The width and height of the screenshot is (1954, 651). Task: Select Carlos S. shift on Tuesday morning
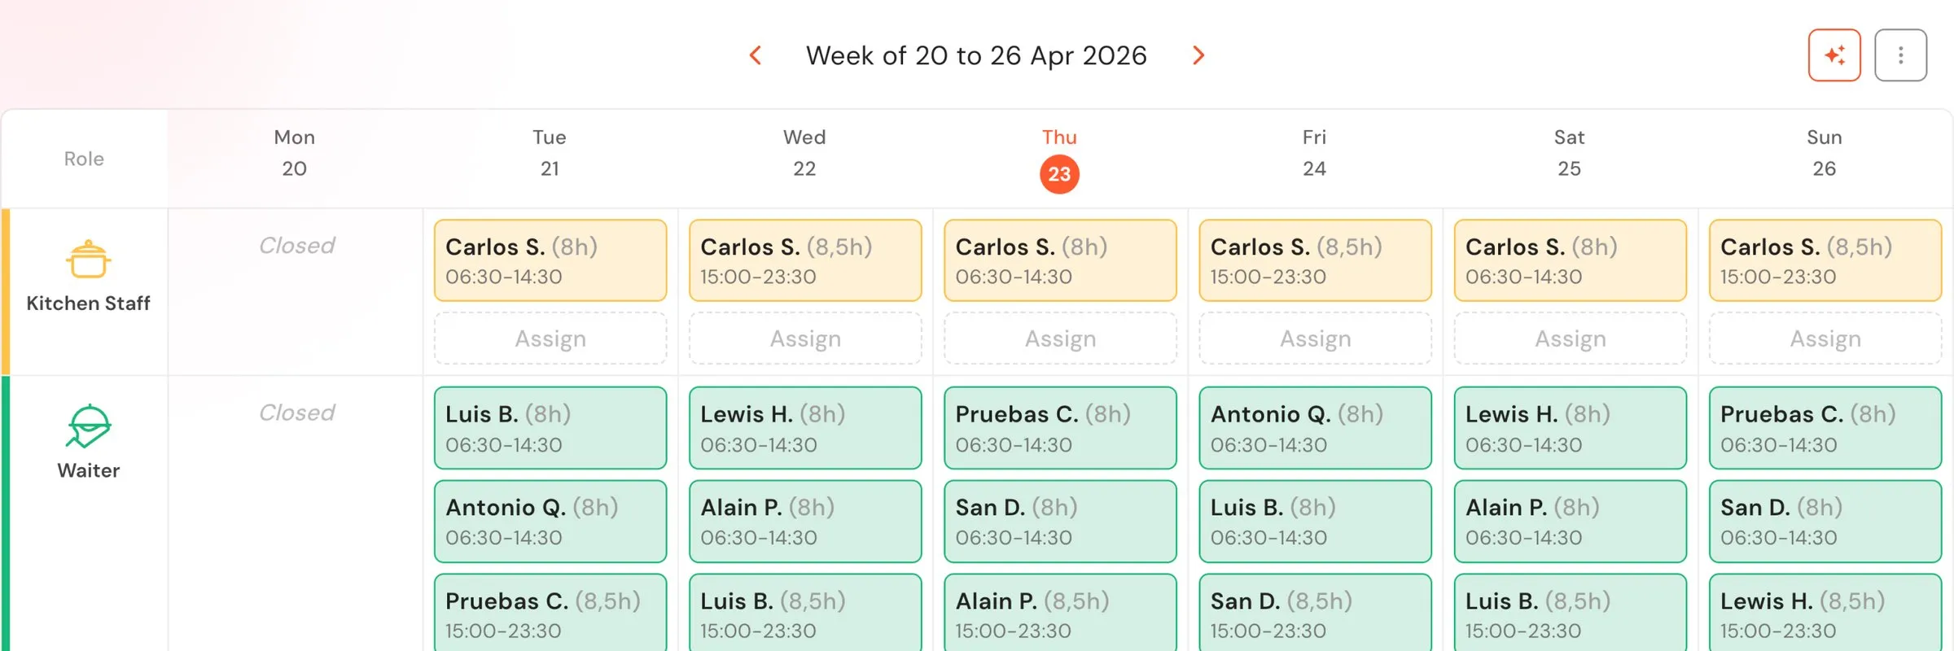pos(550,260)
